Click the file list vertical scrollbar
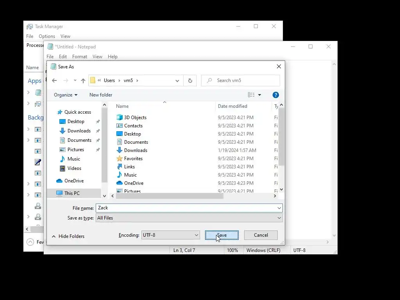This screenshot has height=300, width=400. [281, 136]
